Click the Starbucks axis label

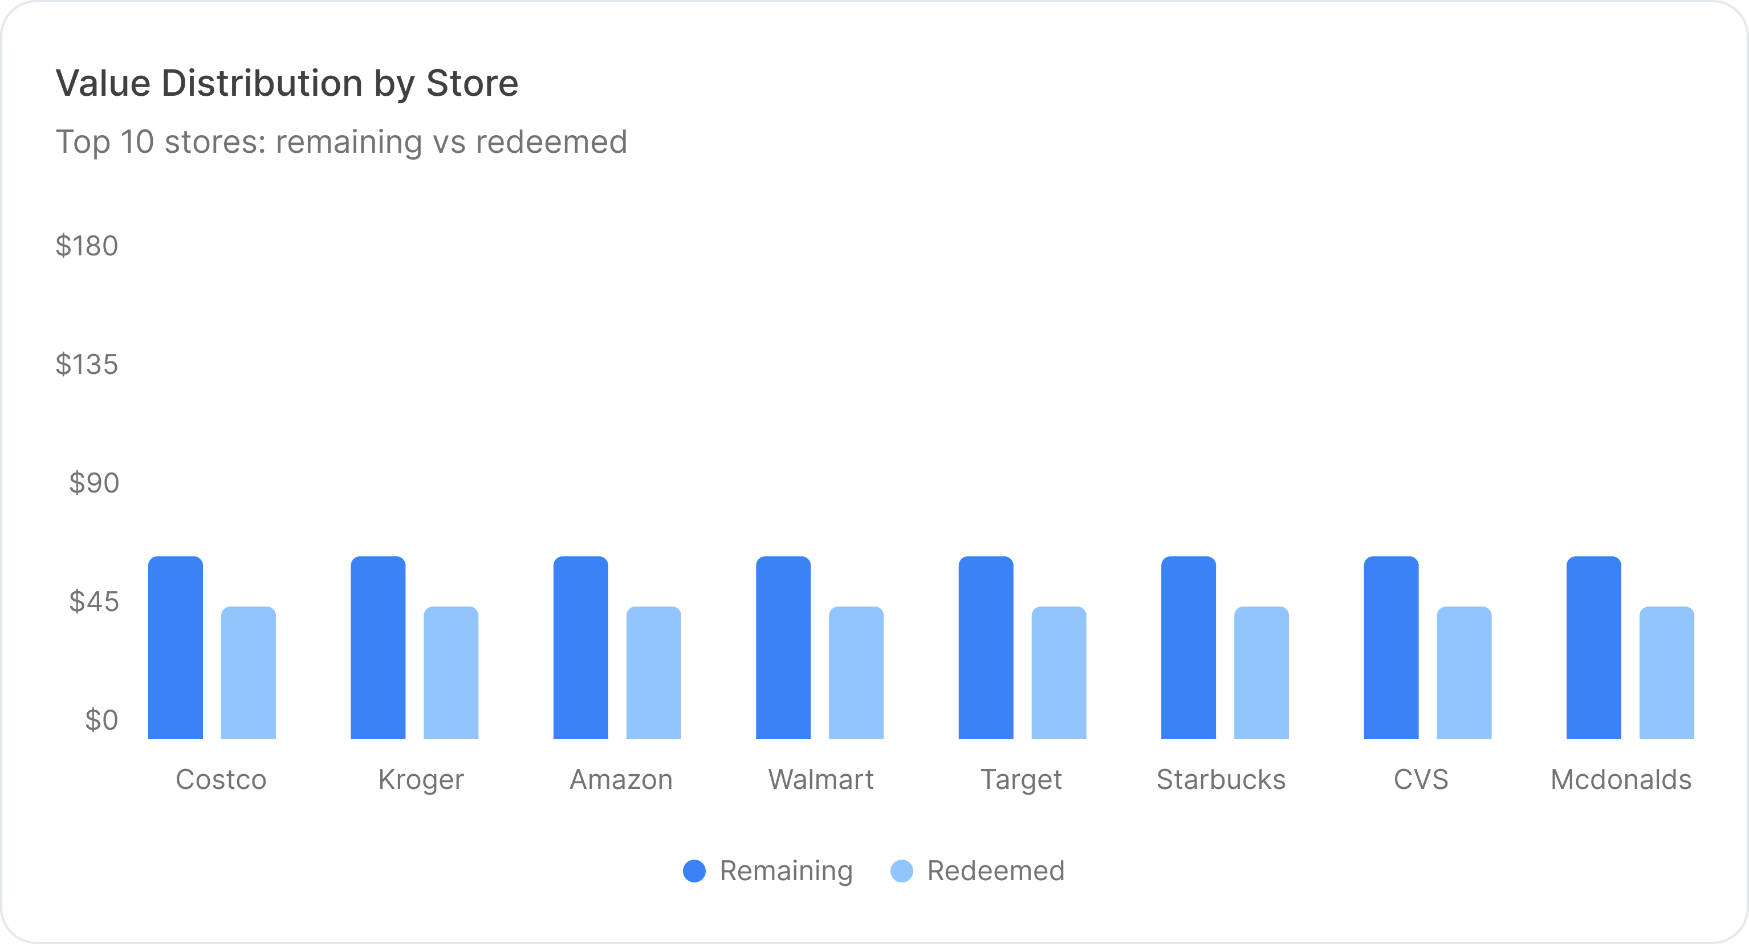tap(1221, 780)
